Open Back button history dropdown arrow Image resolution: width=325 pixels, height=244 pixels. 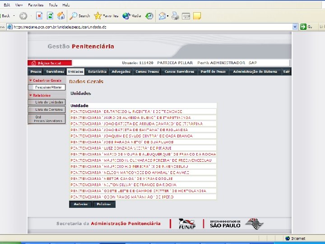(14, 16)
